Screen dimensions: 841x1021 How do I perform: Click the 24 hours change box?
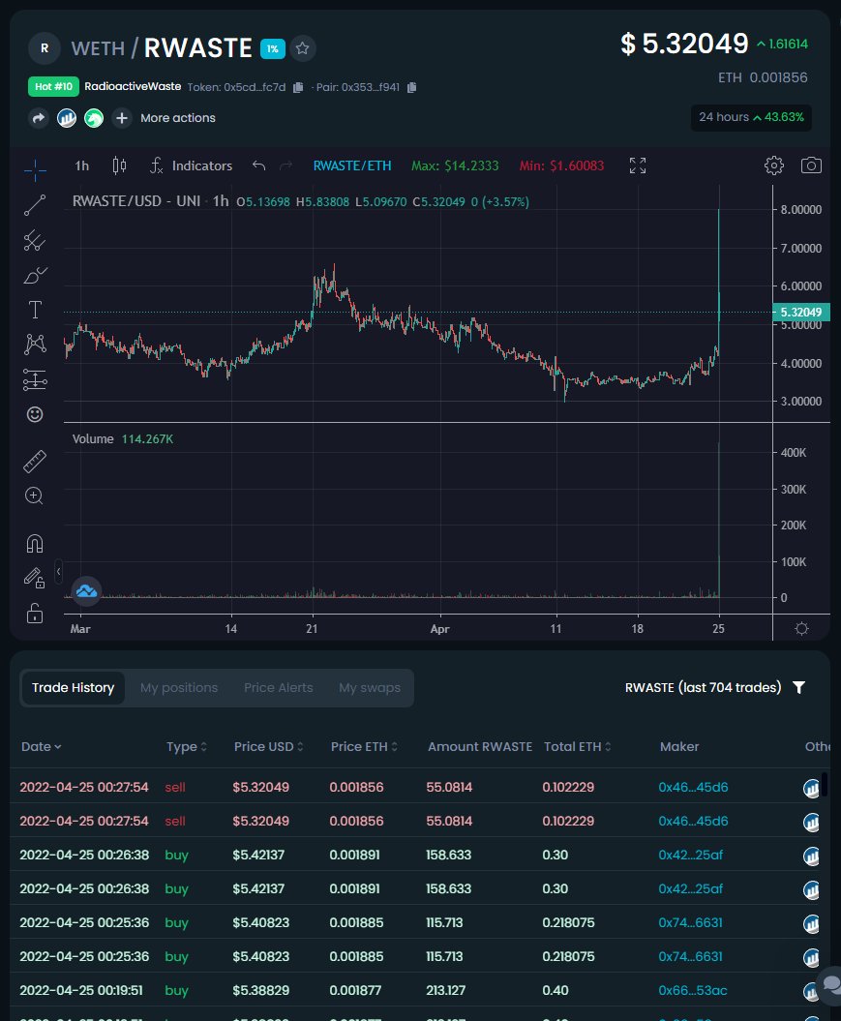751,117
